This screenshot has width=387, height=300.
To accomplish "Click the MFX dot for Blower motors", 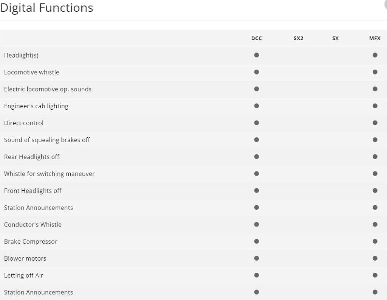I will click(375, 258).
